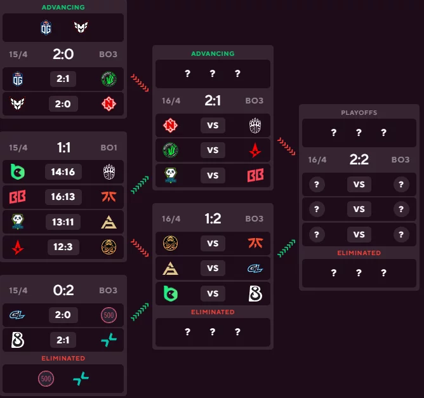
Task: Open the 2:1 score for B8 match
Action: (x=63, y=340)
